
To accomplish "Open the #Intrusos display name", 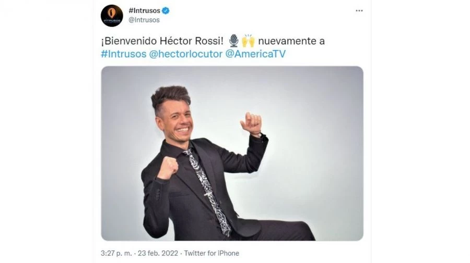I will tap(144, 10).
